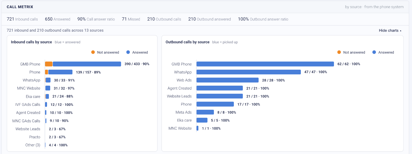This screenshot has width=412, height=154.
Task: Select the inbound Agent Created label
Action: [x=28, y=113]
